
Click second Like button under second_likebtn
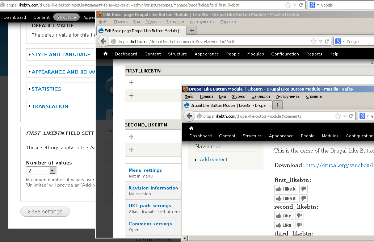click(x=284, y=225)
